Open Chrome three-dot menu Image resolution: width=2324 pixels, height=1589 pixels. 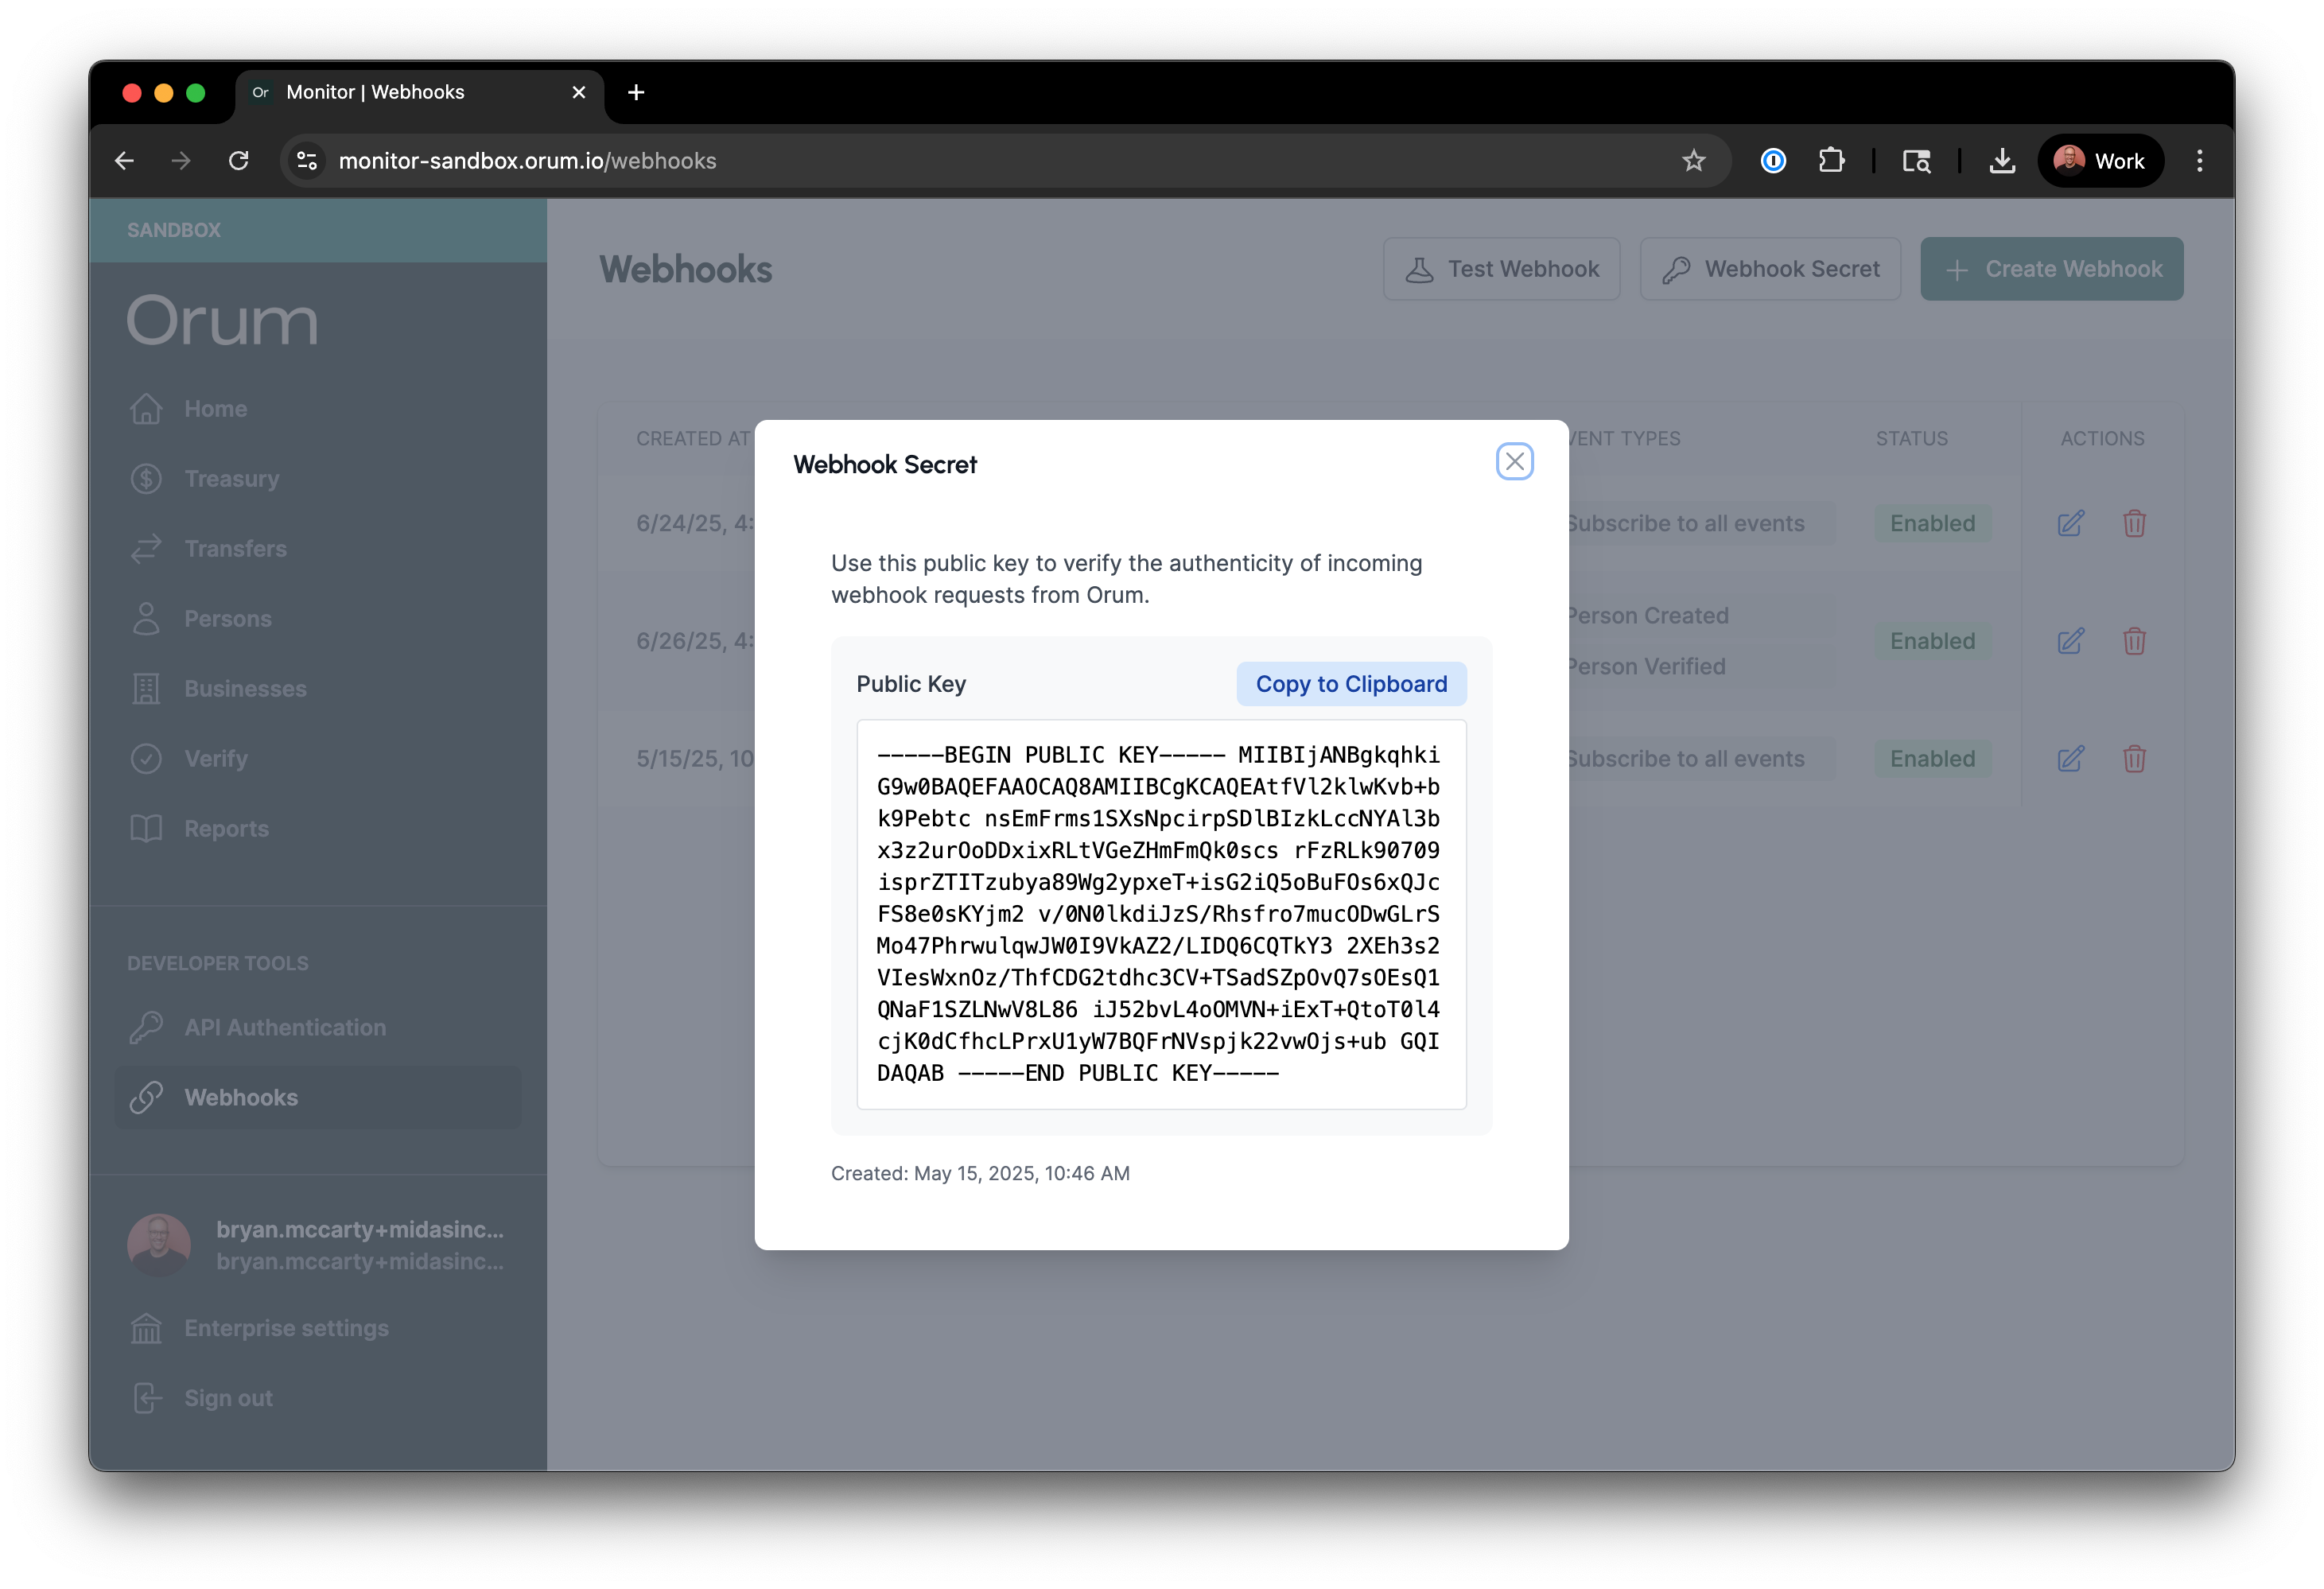point(2199,161)
